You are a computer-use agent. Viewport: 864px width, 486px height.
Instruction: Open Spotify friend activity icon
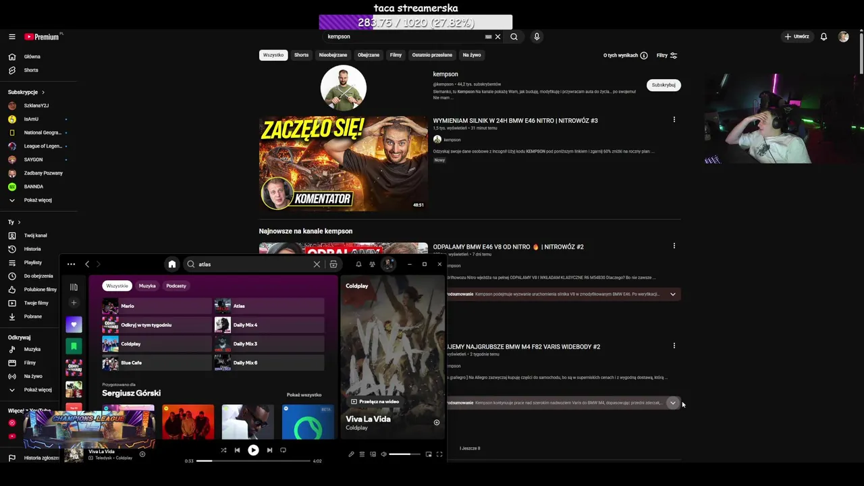[372, 265]
